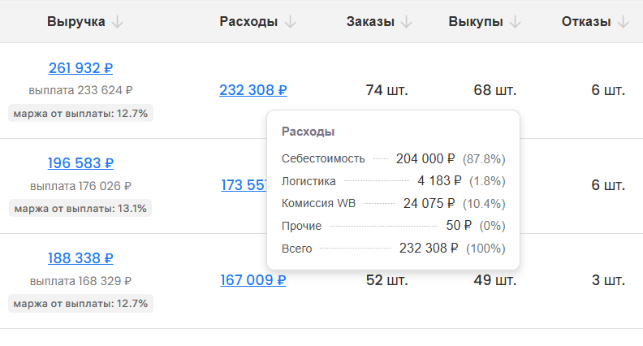Viewport: 643px width, 346px height.
Task: Click the Всего row label
Action: (296, 249)
